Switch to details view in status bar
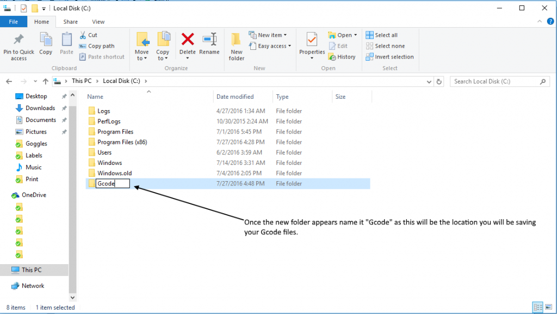Image resolution: width=557 pixels, height=314 pixels. [537, 307]
